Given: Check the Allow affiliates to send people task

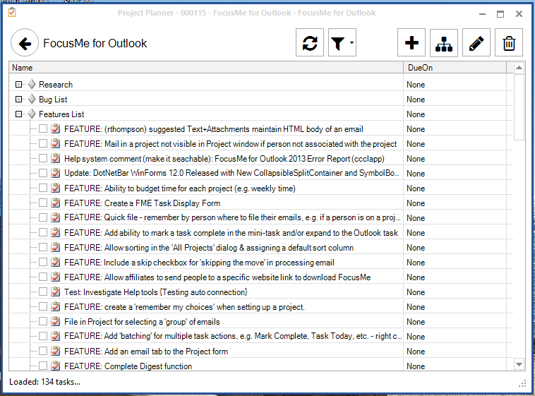Looking at the screenshot, I should (x=43, y=277).
